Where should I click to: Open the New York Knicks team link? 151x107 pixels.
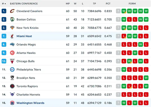coord(27,28)
